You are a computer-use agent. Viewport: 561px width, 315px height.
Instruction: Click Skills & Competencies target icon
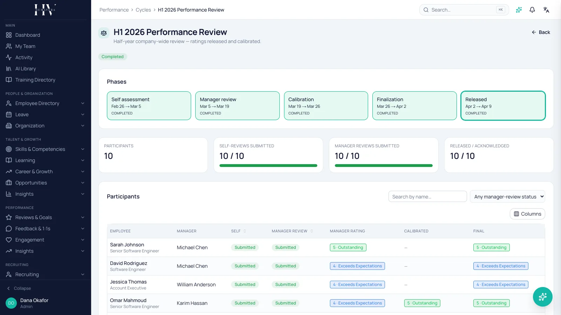click(9, 149)
